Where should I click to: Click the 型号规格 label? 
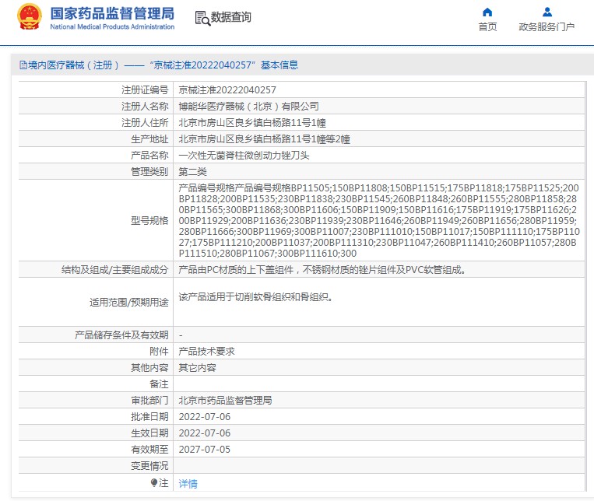(x=149, y=220)
